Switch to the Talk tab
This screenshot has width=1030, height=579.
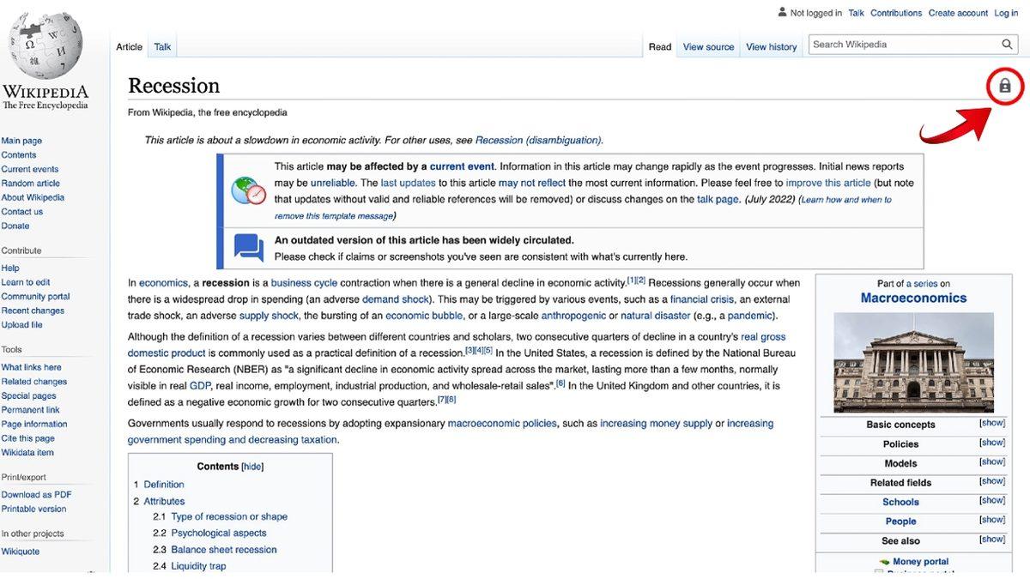(x=162, y=46)
